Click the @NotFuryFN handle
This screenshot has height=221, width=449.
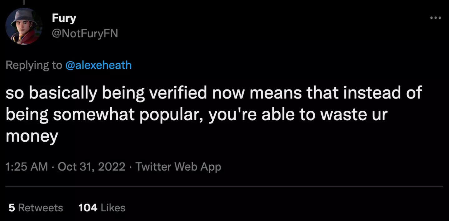85,33
